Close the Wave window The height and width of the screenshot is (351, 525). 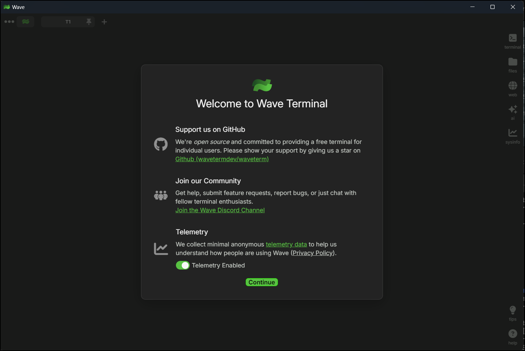(513, 7)
